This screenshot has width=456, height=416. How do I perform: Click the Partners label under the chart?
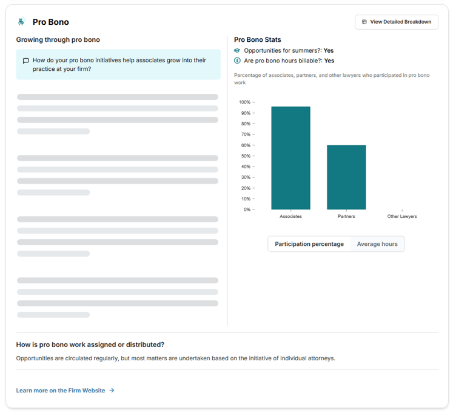[x=346, y=216]
